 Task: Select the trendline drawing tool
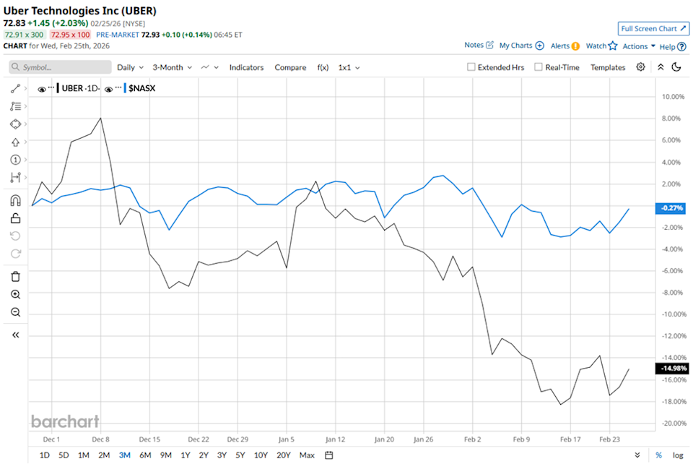[16, 88]
